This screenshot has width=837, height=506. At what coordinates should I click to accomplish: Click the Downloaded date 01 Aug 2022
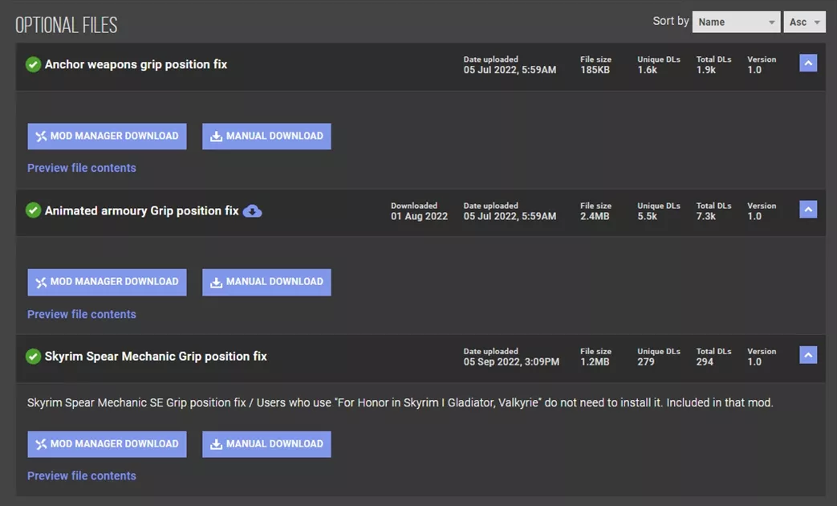[419, 216]
